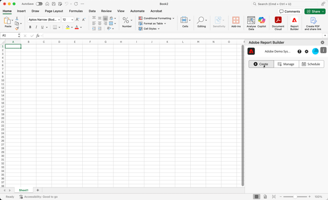
Task: Click the Manage button in Report Builder
Action: click(286, 64)
